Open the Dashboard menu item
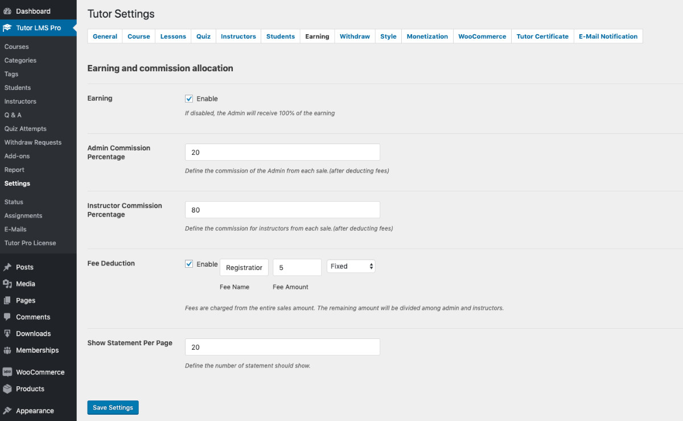This screenshot has width=683, height=421. (38, 11)
